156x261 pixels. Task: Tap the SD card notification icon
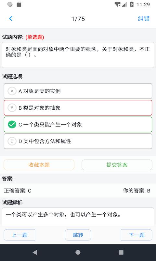[x=19, y=4]
